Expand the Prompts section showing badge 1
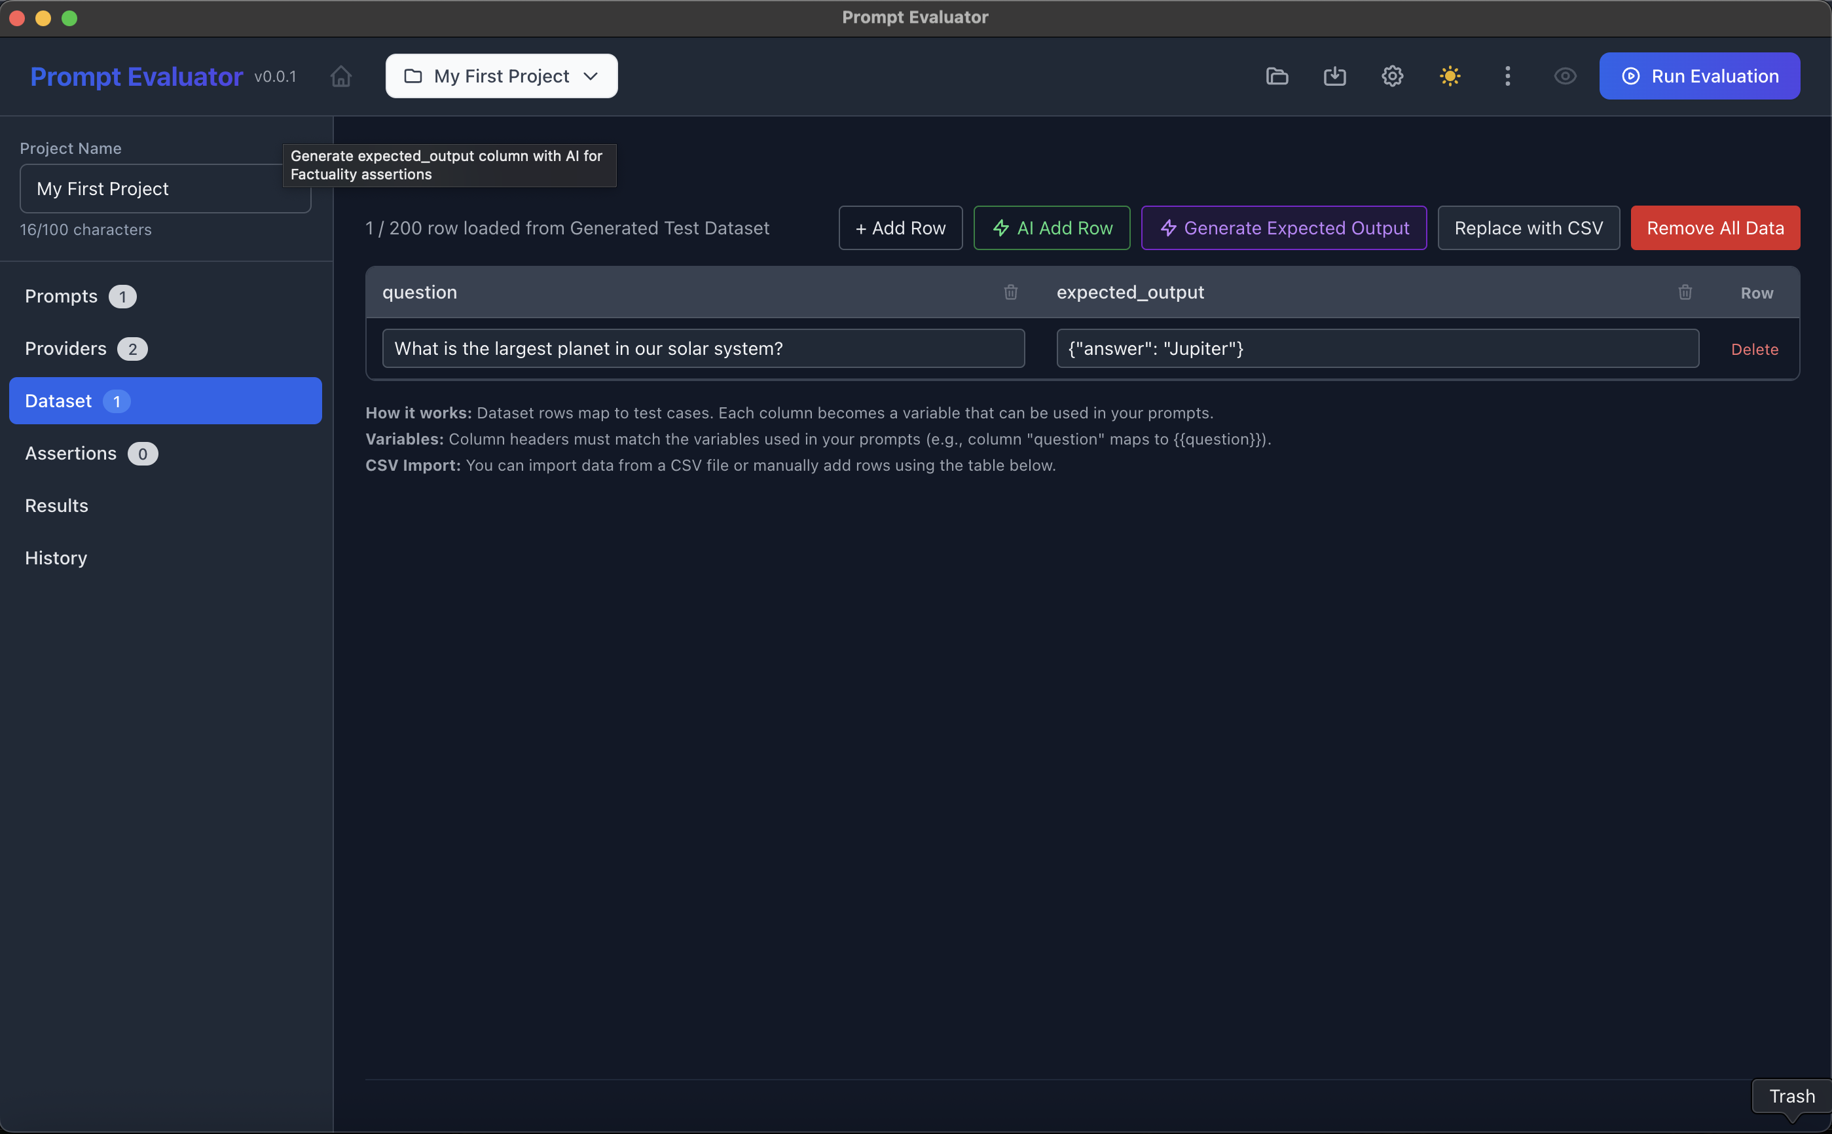The image size is (1832, 1134). 79,295
